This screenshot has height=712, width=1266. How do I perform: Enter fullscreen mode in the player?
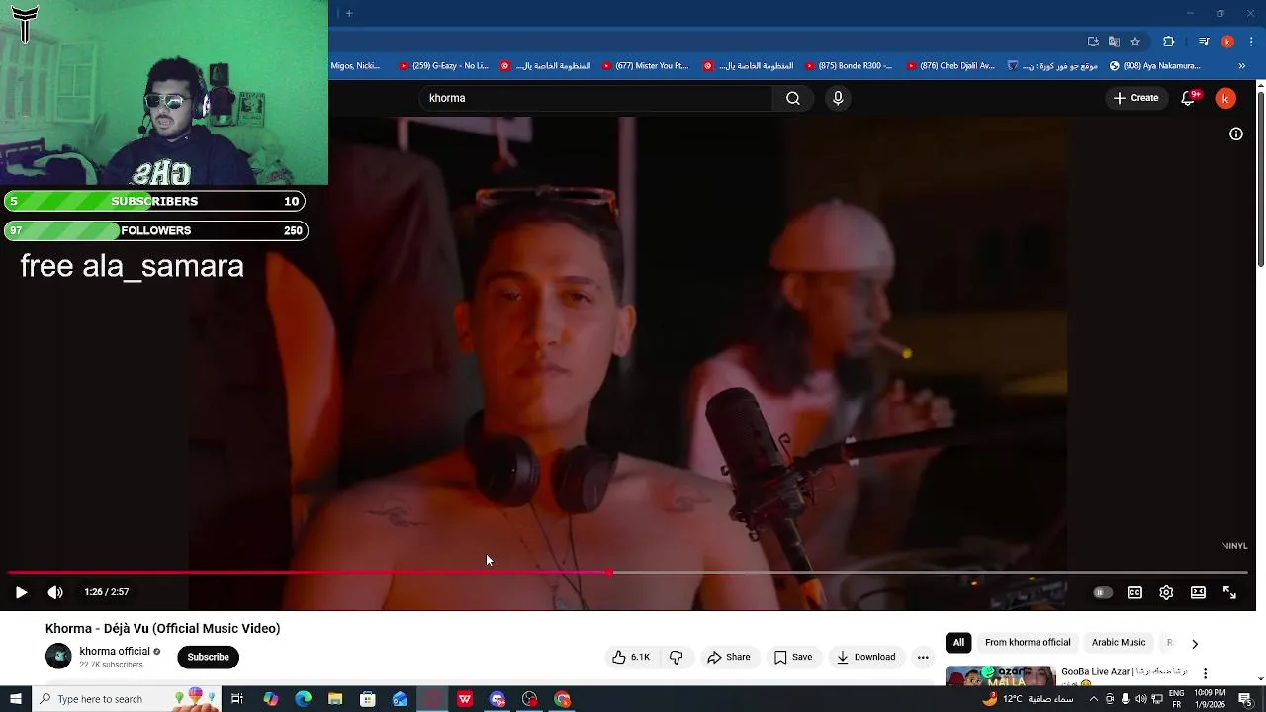point(1229,592)
